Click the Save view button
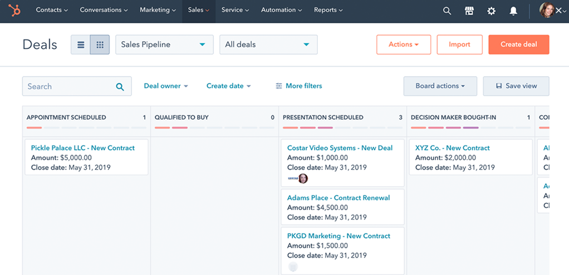Screen dimensions: 569x275 [516, 86]
